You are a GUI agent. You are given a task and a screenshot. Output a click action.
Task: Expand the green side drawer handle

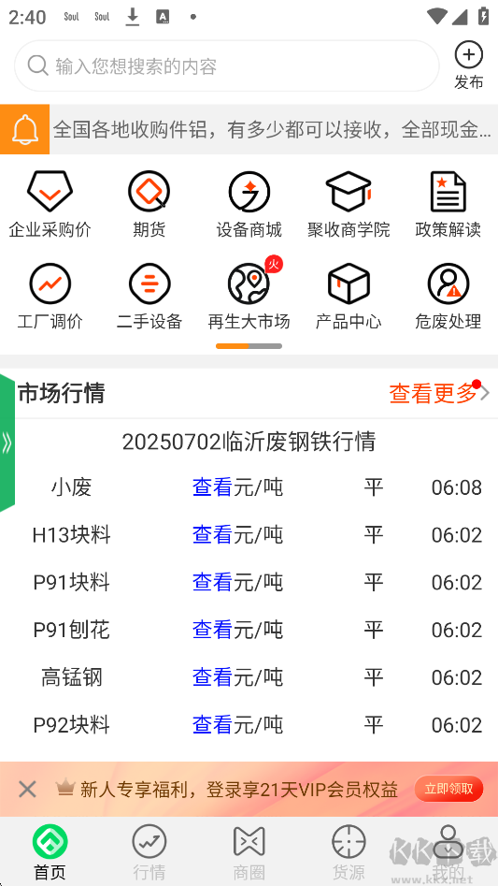7,443
